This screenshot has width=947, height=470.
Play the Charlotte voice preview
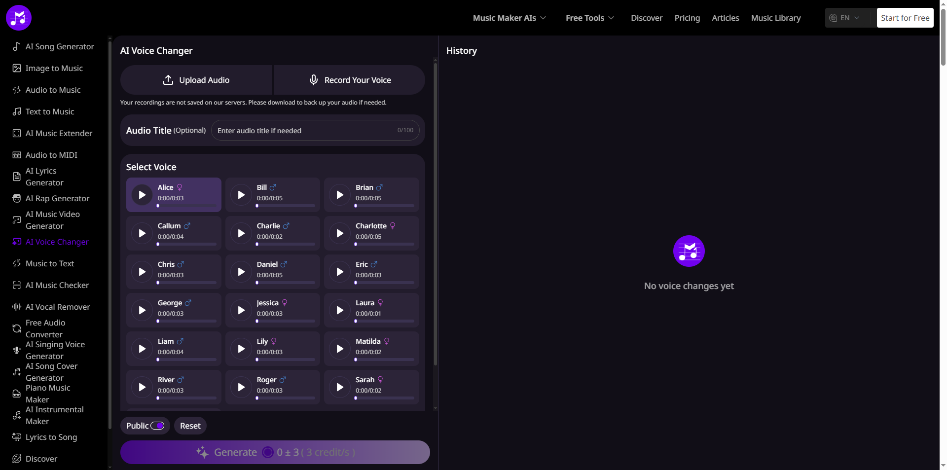[339, 233]
